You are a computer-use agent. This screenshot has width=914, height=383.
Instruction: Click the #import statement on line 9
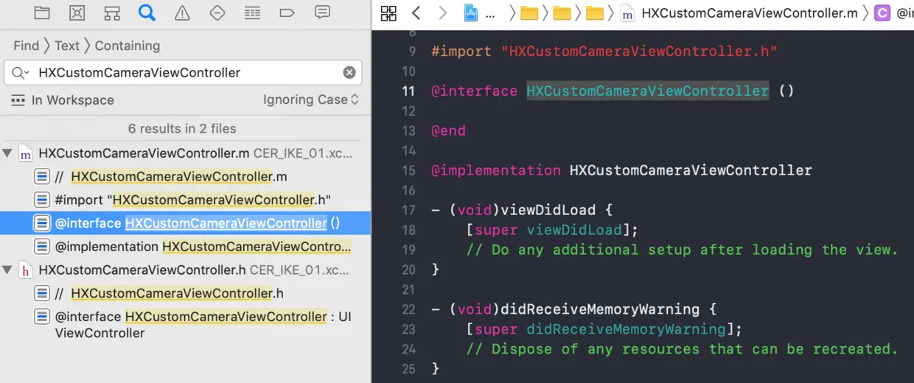coord(604,52)
